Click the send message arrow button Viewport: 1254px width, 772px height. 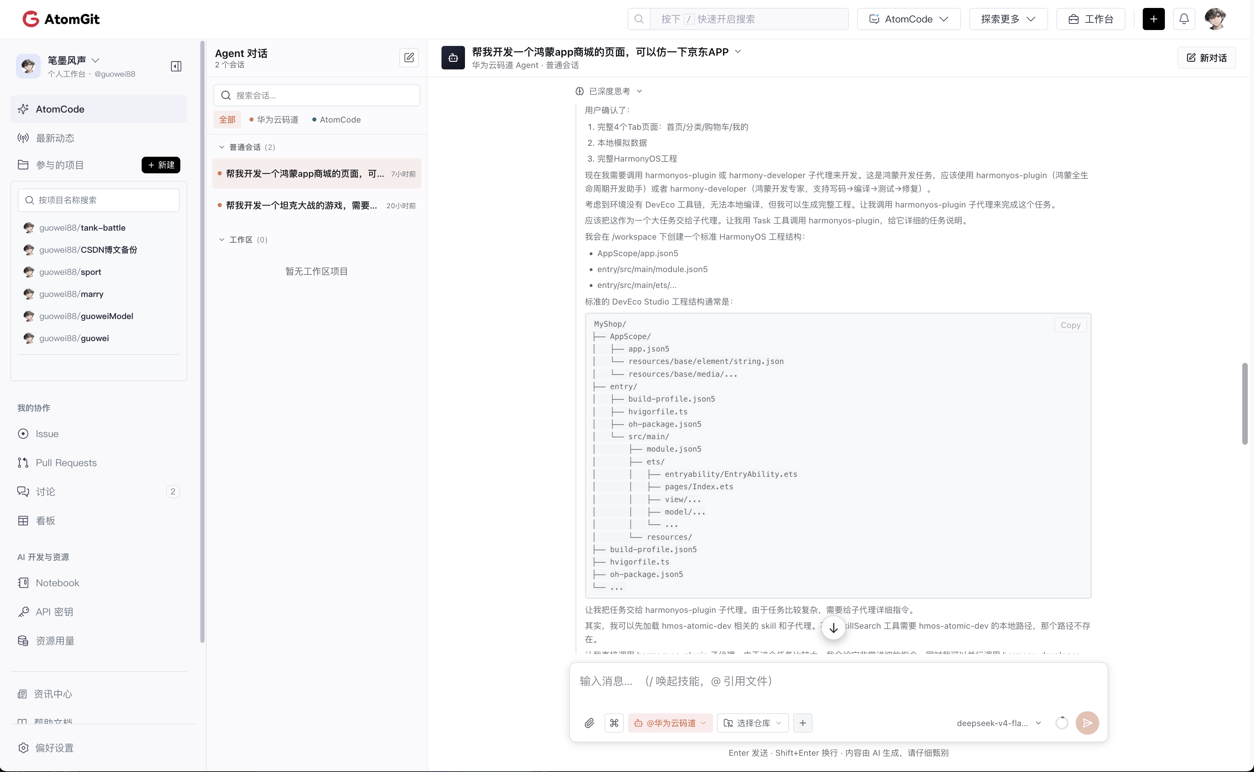pos(1087,723)
